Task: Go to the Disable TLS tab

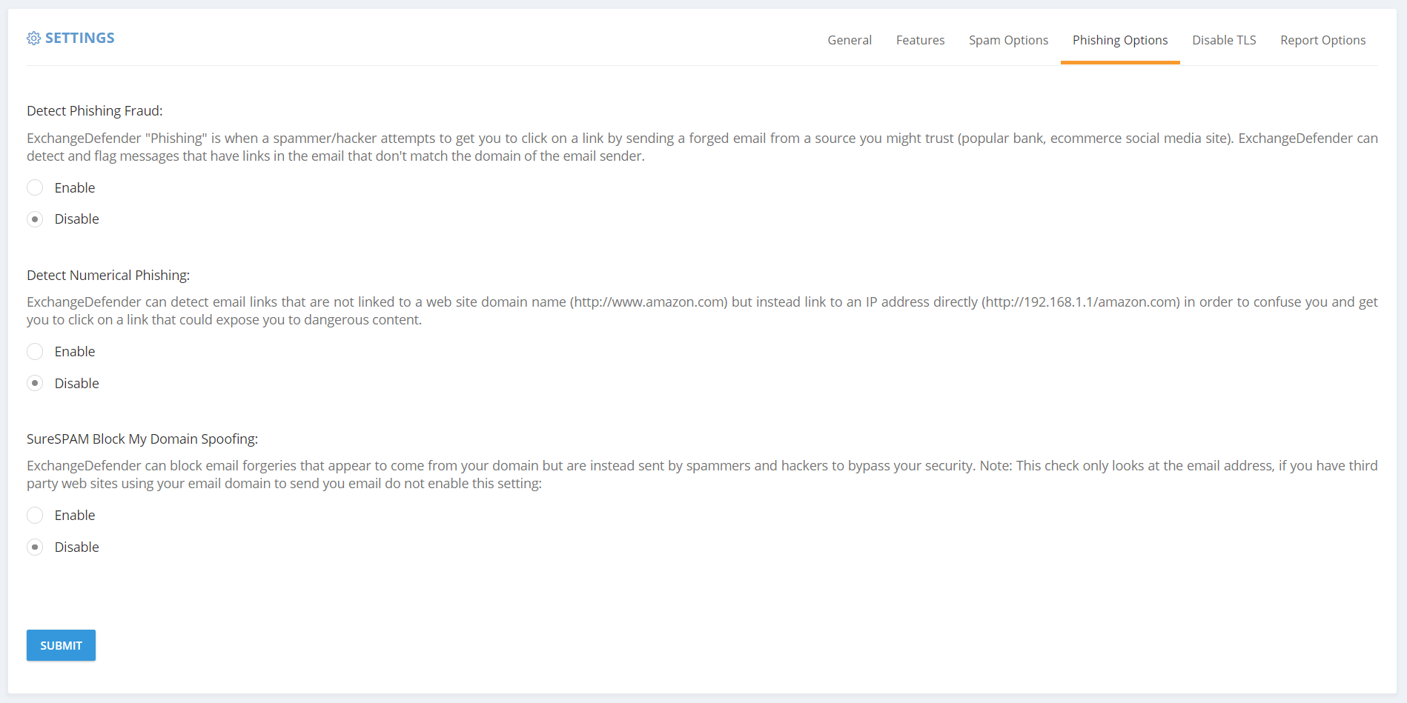Action: pos(1224,40)
